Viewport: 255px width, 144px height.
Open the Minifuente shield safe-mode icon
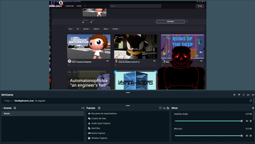[234, 95]
